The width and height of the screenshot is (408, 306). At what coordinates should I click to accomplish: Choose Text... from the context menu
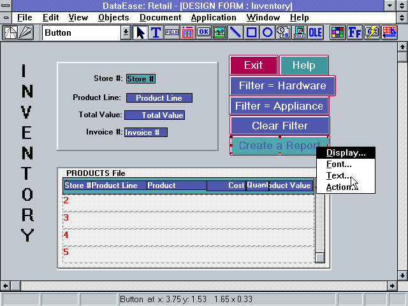tap(346, 176)
